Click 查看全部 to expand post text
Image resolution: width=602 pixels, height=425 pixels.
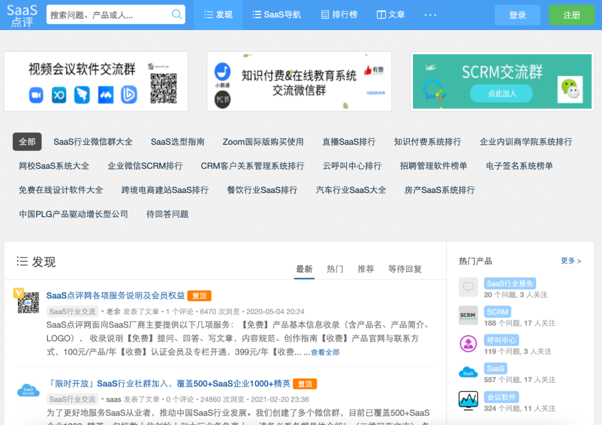325,353
